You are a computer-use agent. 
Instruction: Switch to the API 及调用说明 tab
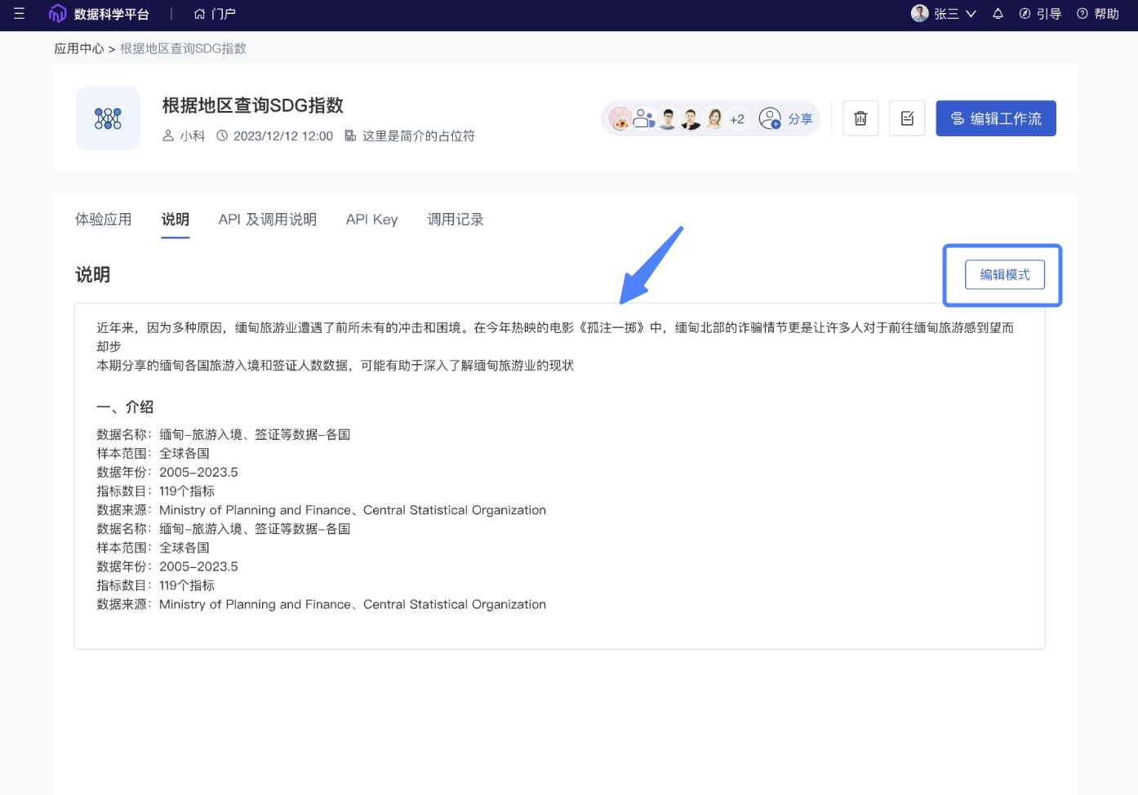click(267, 220)
